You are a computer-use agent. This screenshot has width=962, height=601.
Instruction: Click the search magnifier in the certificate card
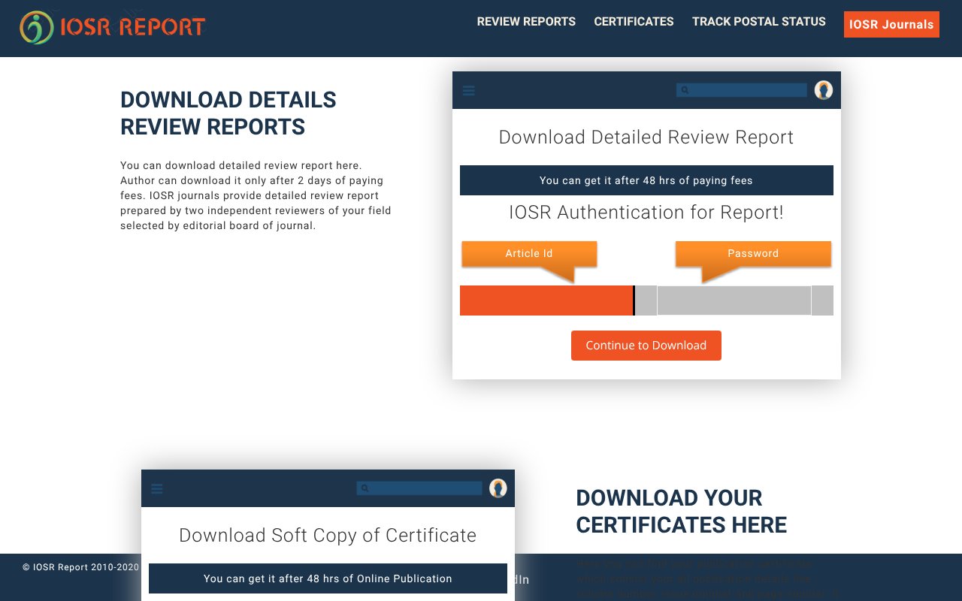pos(365,488)
